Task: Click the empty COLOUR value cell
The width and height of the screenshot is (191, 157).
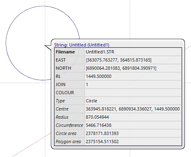Action: tap(133, 93)
